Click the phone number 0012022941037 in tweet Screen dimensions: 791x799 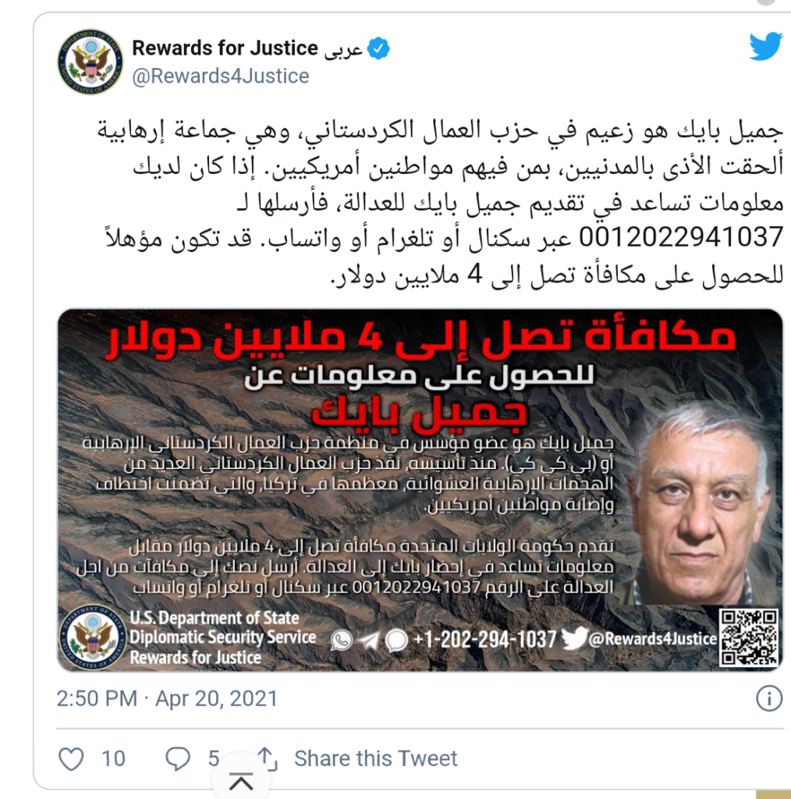tap(681, 237)
